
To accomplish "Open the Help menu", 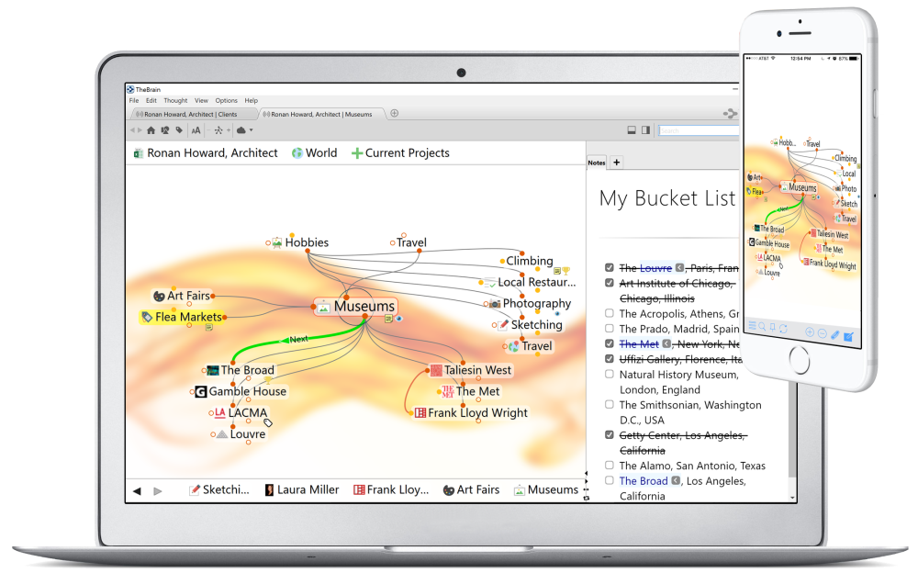I will (x=252, y=100).
